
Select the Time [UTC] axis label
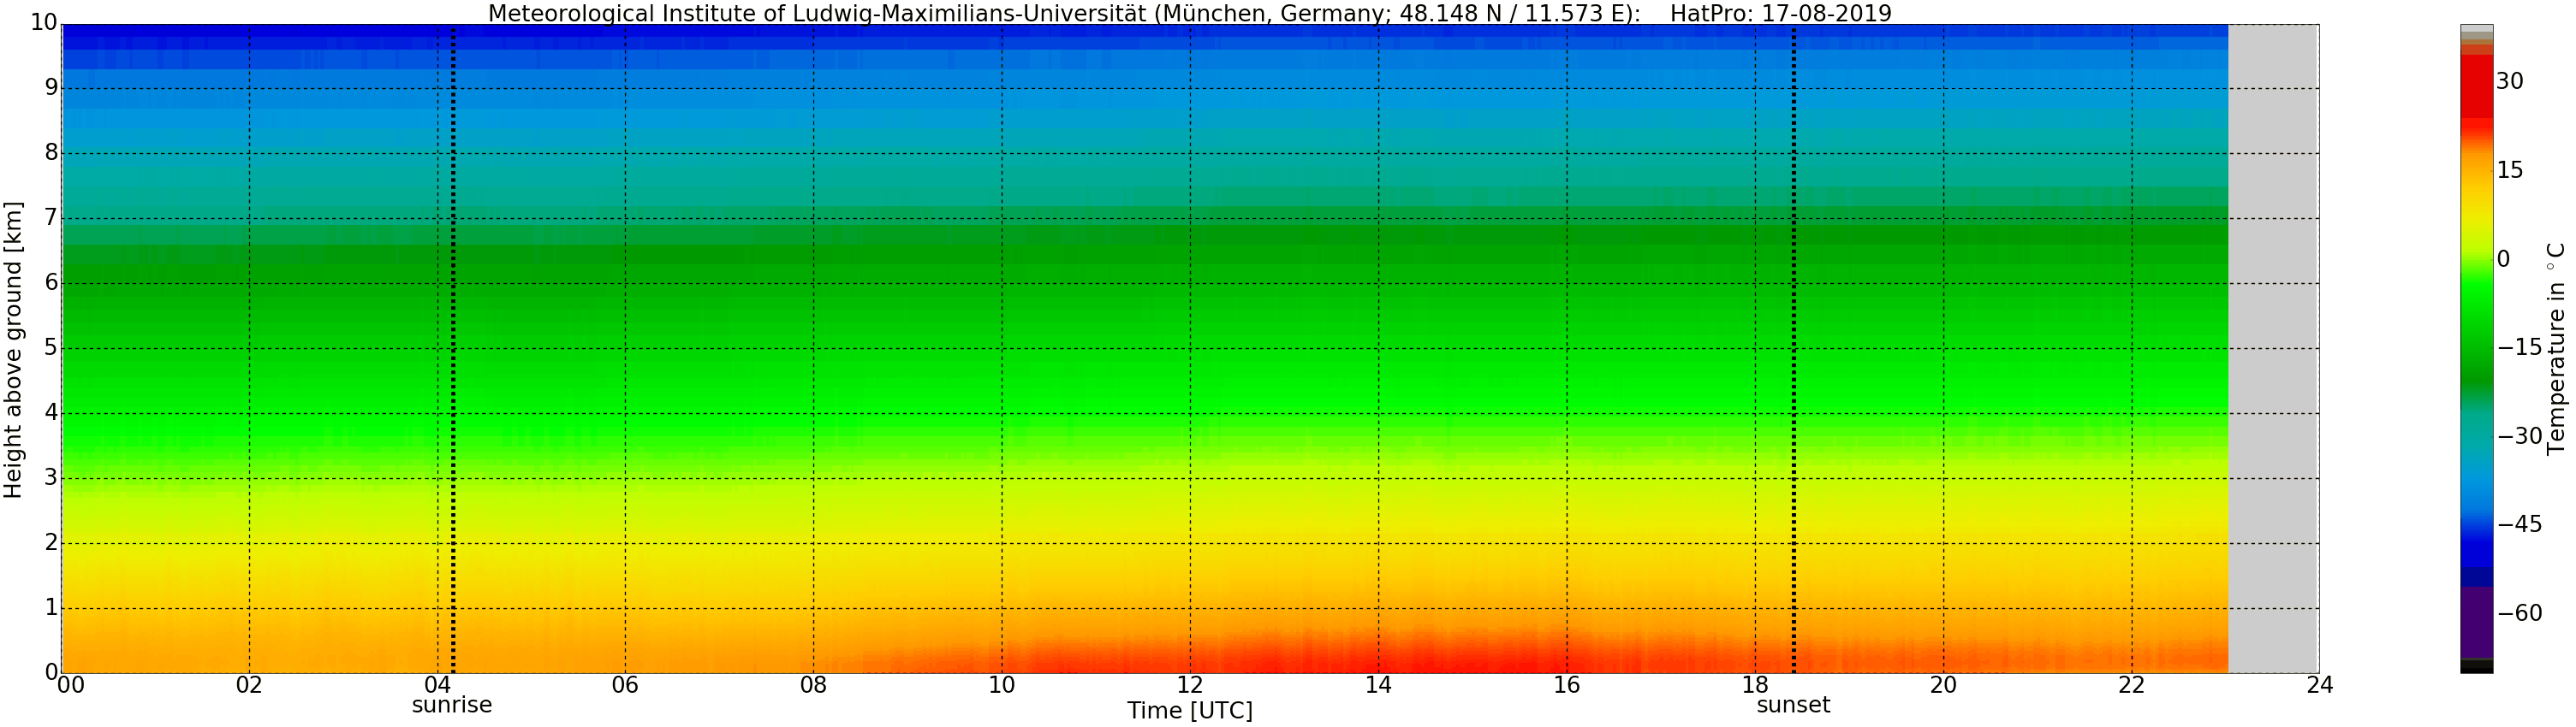[1189, 711]
